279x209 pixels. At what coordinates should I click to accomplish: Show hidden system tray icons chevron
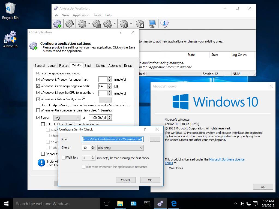235,204
